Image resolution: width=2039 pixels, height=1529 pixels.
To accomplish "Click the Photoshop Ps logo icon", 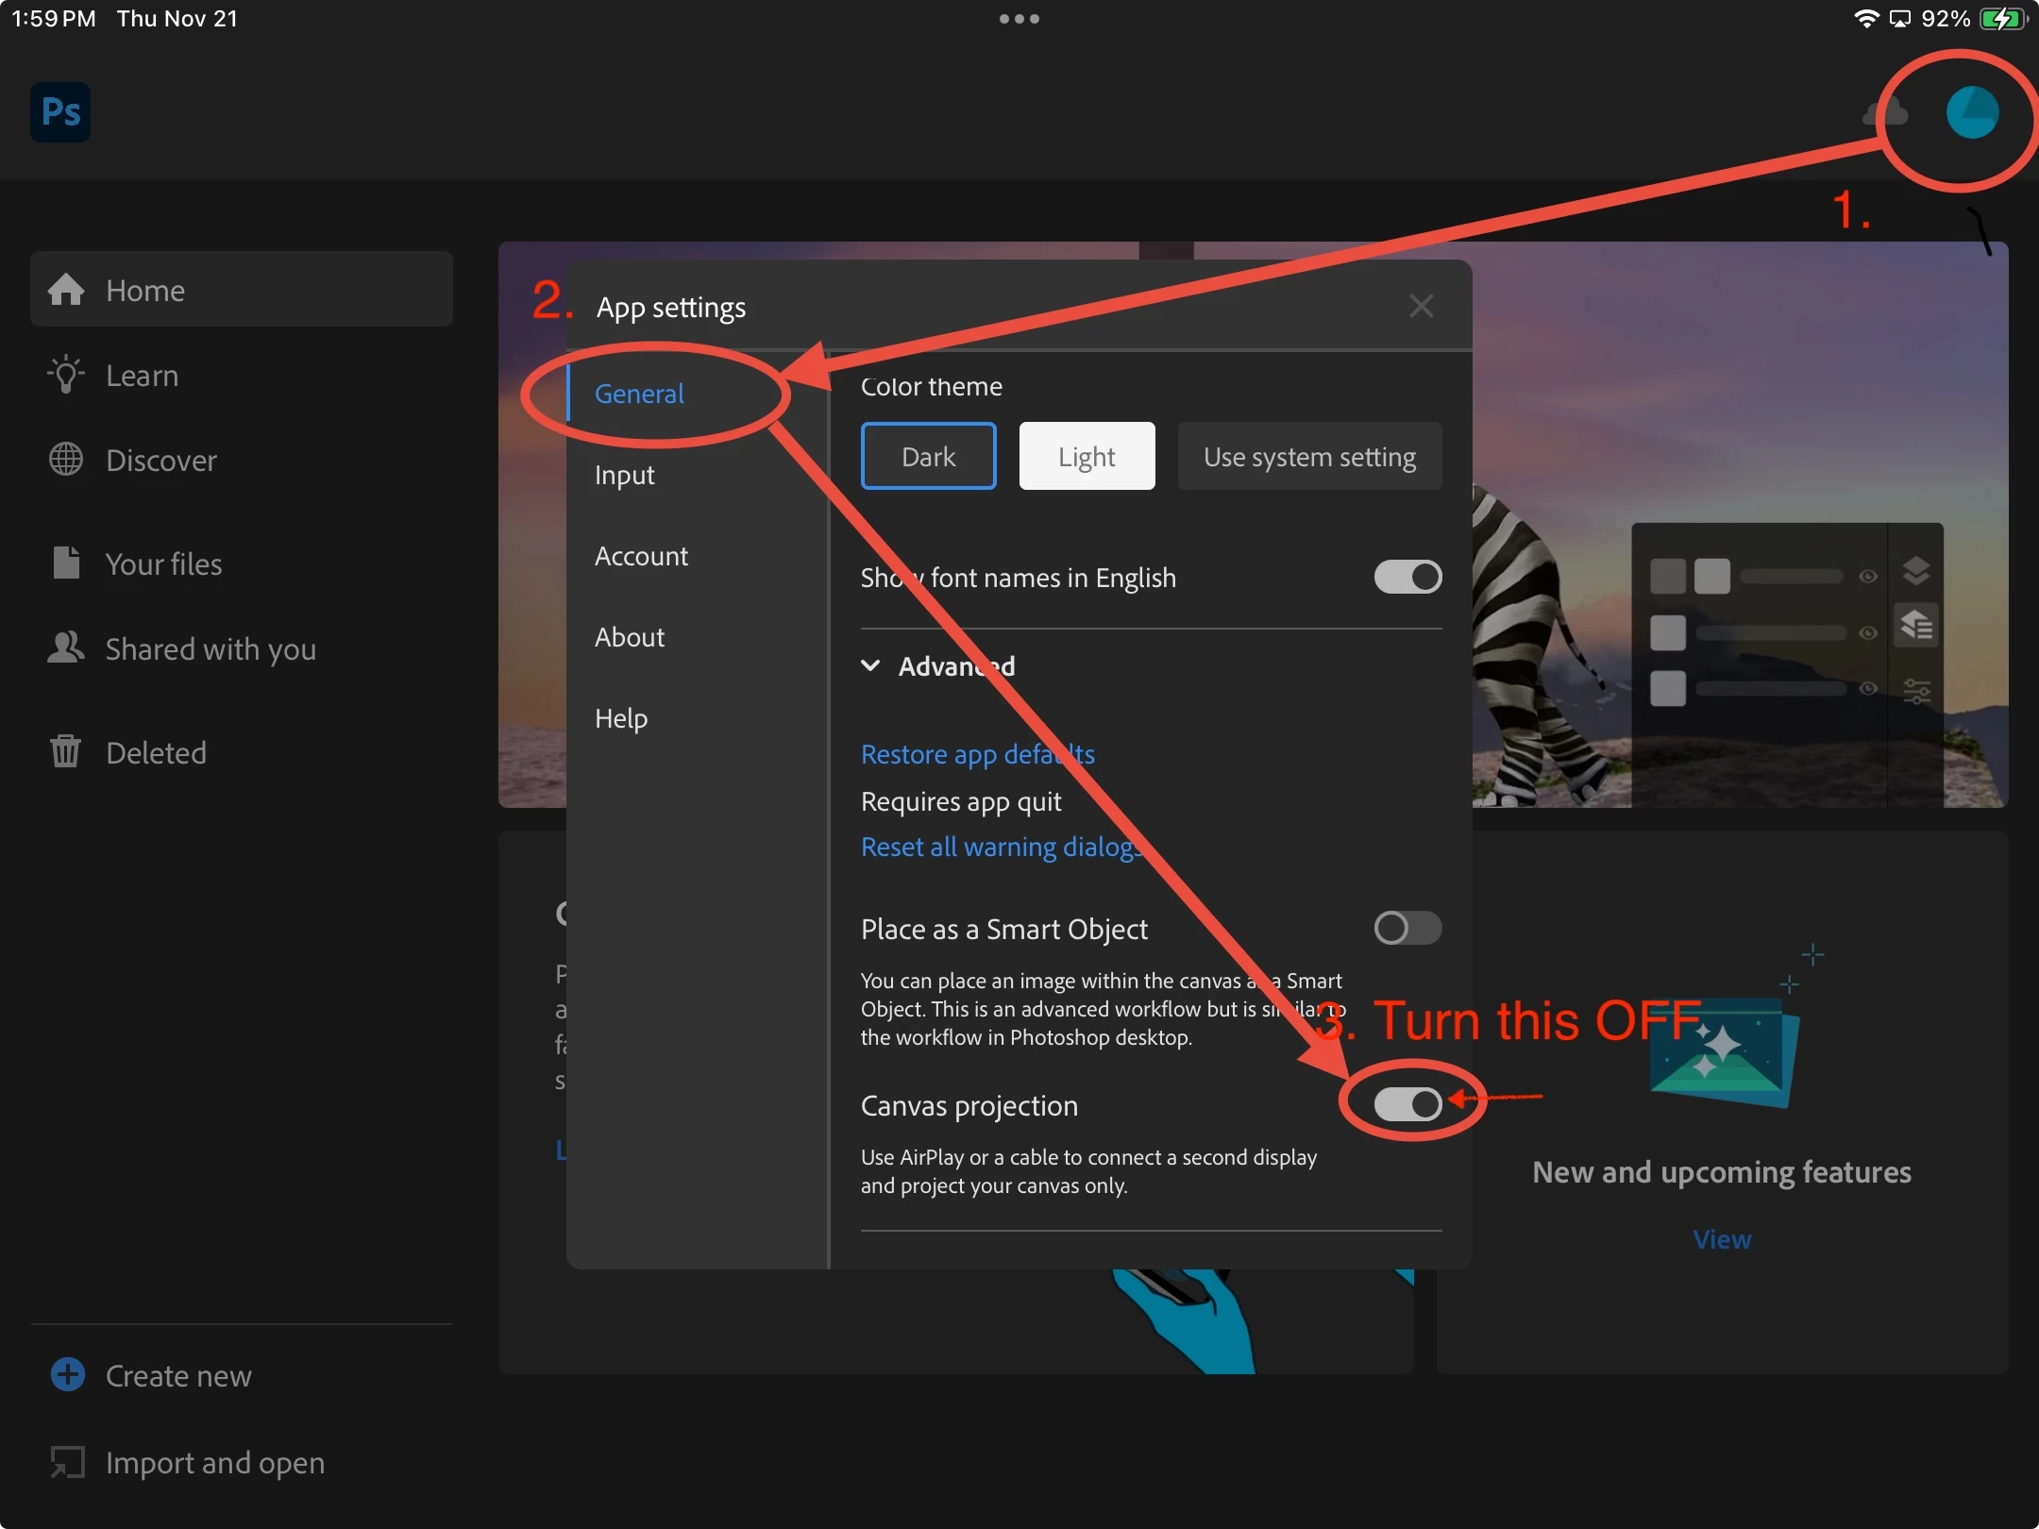I will (x=60, y=112).
